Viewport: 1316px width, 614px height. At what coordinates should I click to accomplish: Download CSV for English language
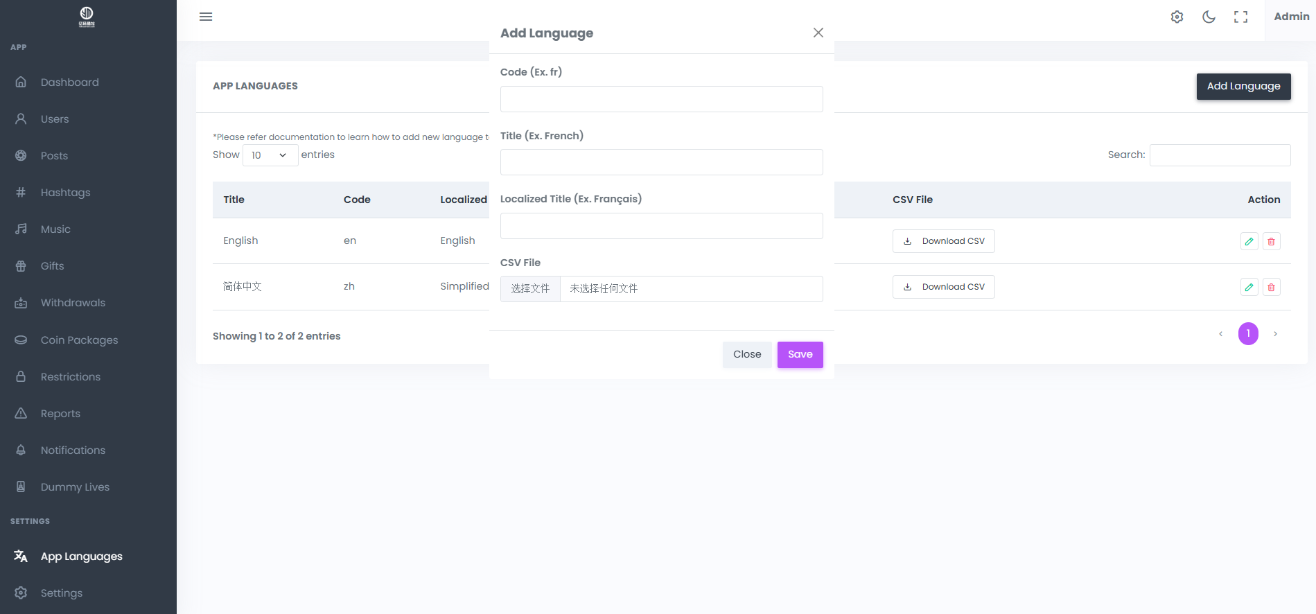(x=943, y=241)
